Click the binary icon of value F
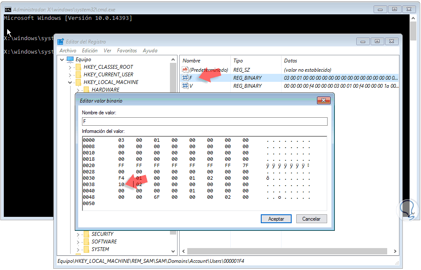Viewport: 421px width, 270px height. click(185, 78)
